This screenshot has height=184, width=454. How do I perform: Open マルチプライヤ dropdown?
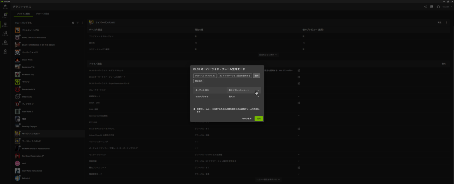(x=244, y=97)
